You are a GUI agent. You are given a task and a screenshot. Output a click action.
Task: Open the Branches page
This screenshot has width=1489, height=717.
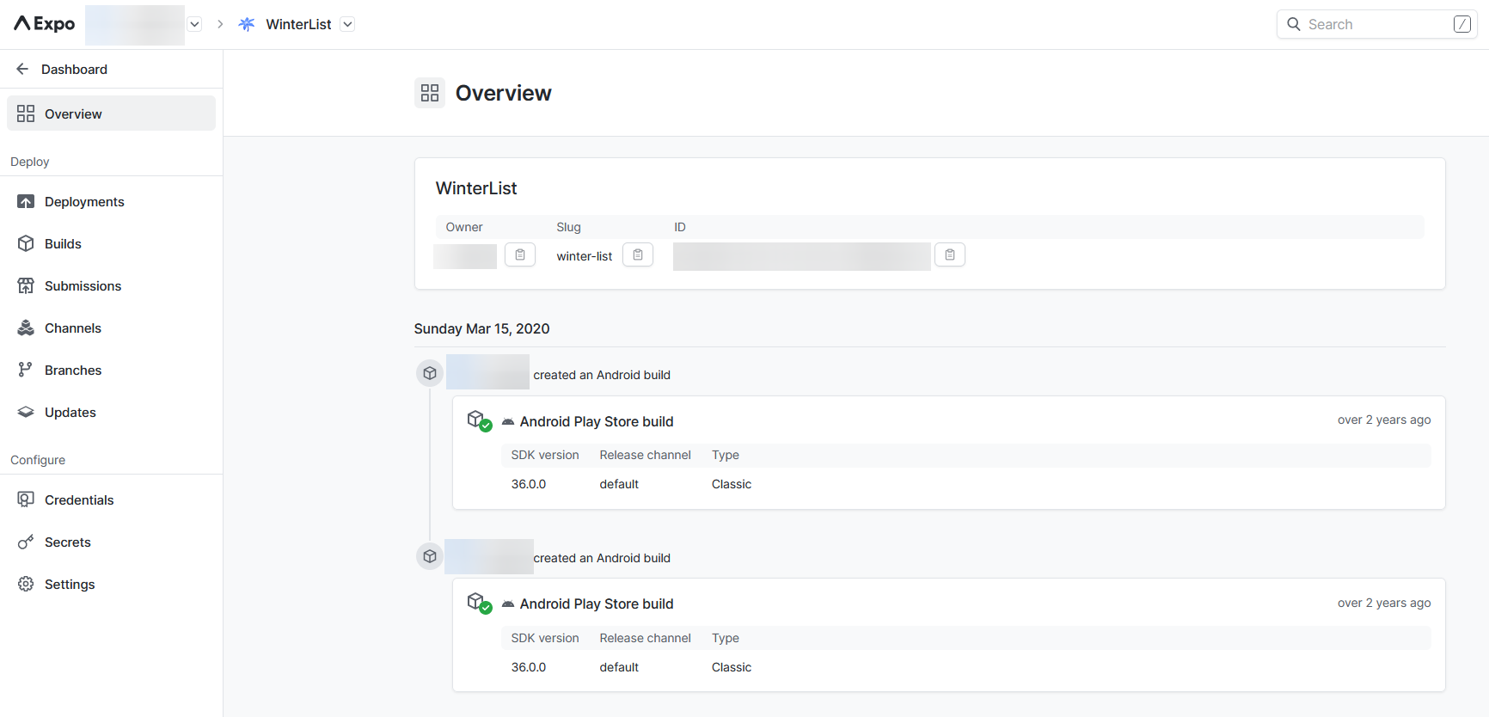tap(73, 371)
